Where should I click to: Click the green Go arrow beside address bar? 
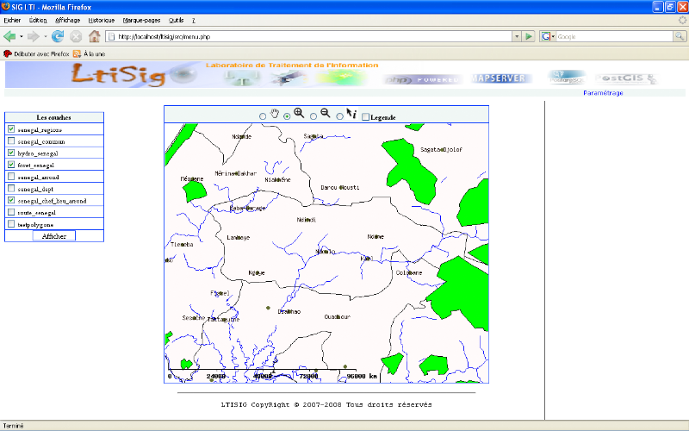coord(528,36)
